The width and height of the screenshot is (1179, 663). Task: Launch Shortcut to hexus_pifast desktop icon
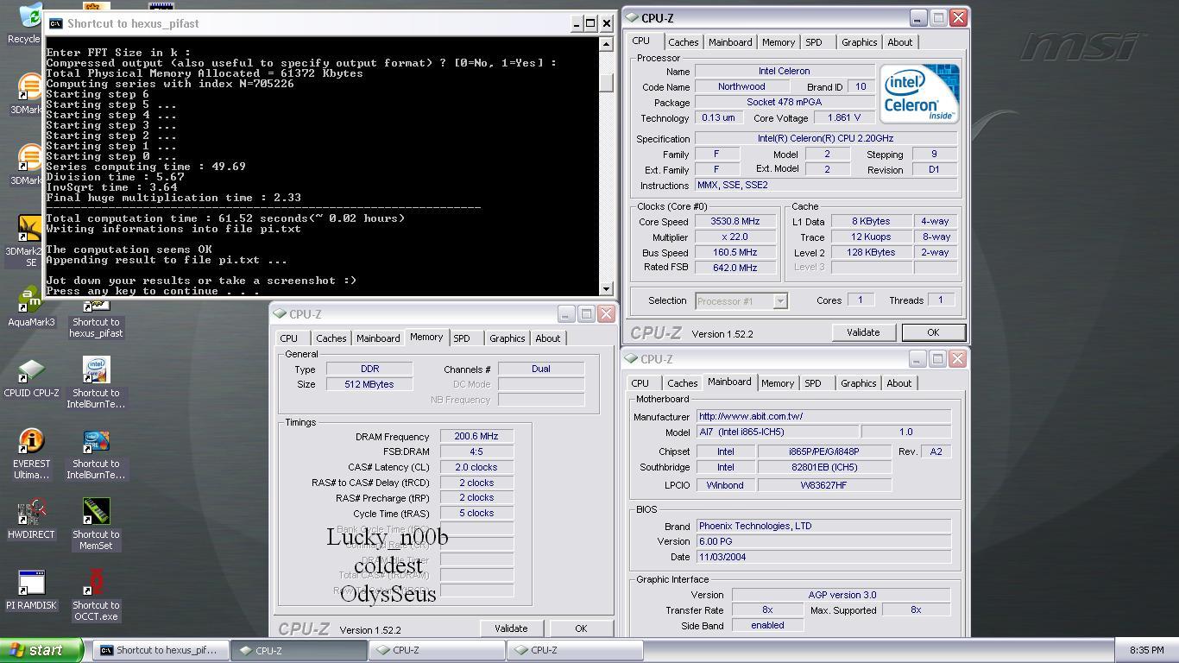click(x=96, y=319)
